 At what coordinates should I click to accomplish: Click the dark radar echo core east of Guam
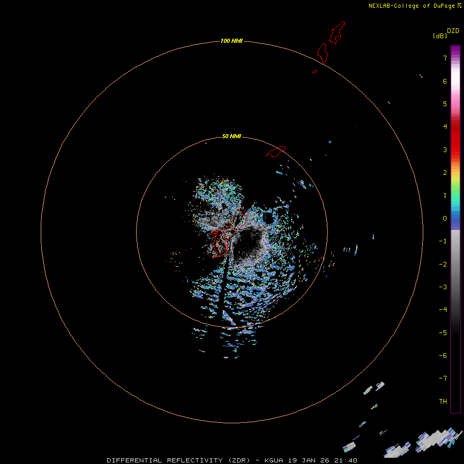(x=248, y=242)
